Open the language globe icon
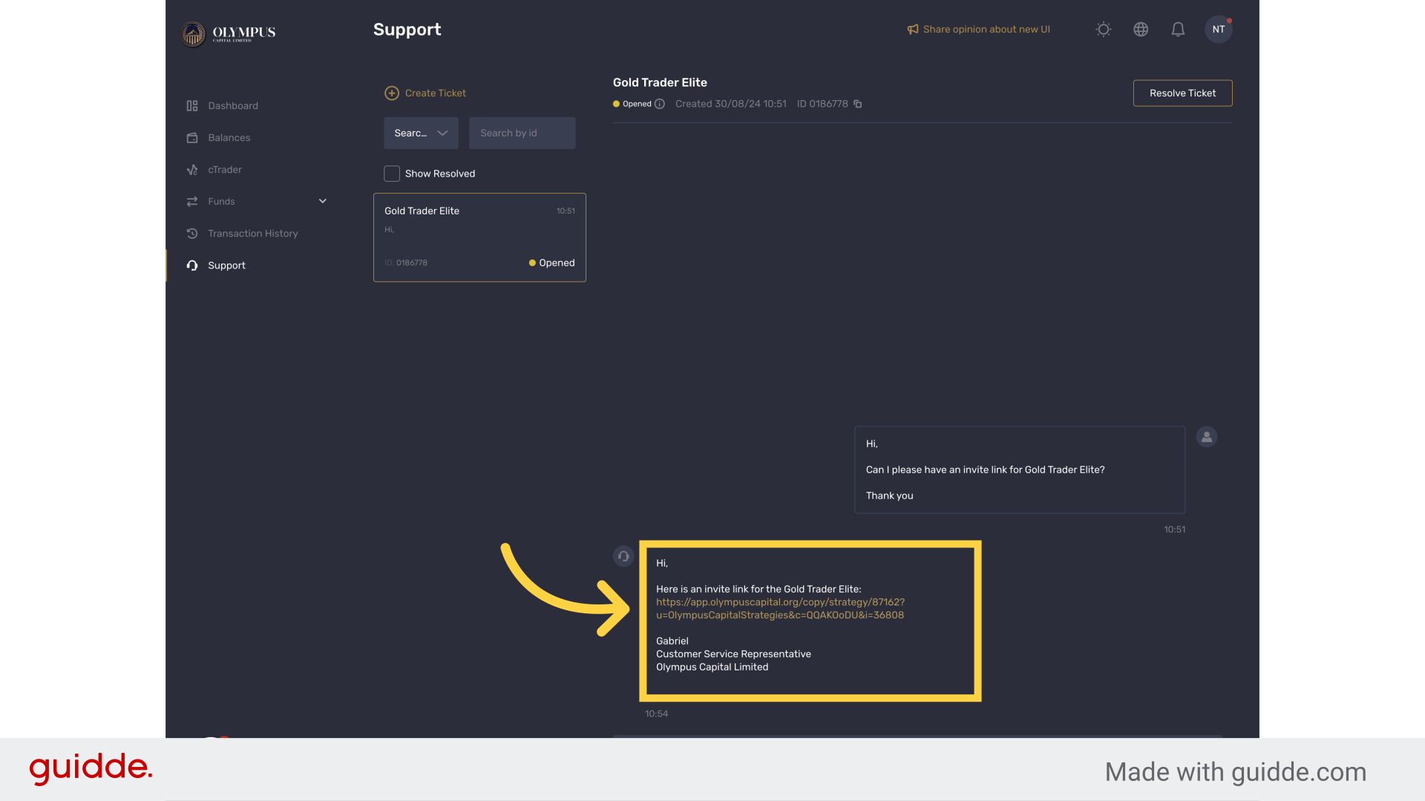 click(x=1141, y=30)
